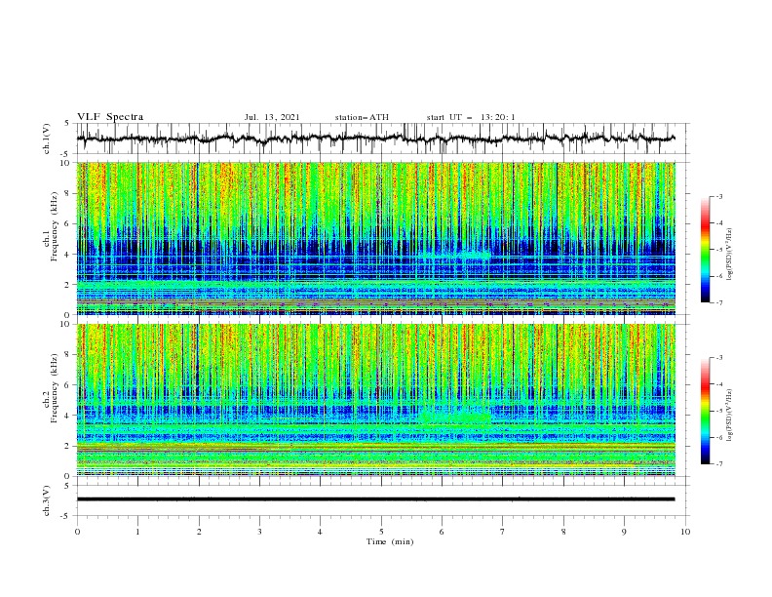Screen dimensions: 772x597
Task: Click the ch.2 Frequency (kHz) axis label
Action: [50, 387]
